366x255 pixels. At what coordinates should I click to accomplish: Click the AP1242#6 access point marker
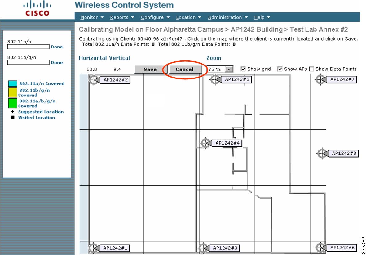(x=320, y=248)
